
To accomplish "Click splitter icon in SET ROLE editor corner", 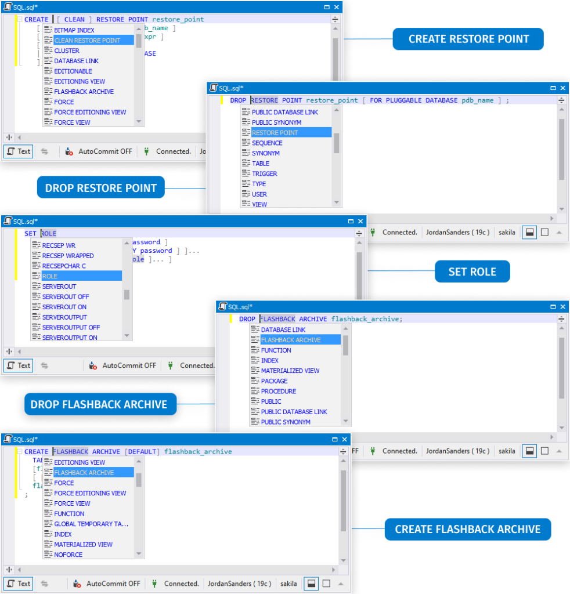I will pyautogui.click(x=359, y=233).
